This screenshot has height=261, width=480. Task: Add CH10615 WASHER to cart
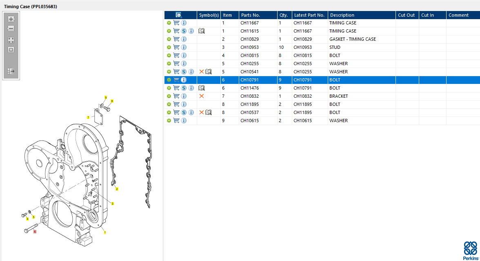click(x=176, y=121)
